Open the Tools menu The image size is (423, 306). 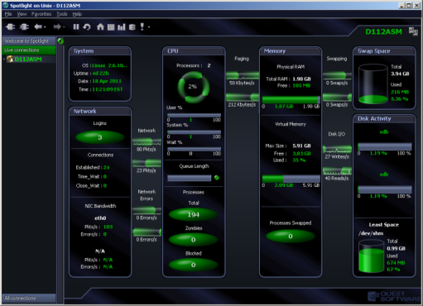click(62, 14)
